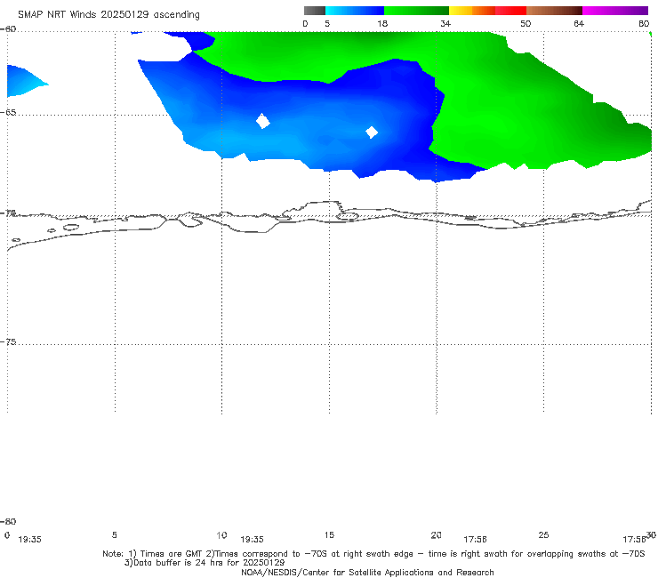
Task: Click the 17:56 time label near longitude 30
Action: [634, 540]
